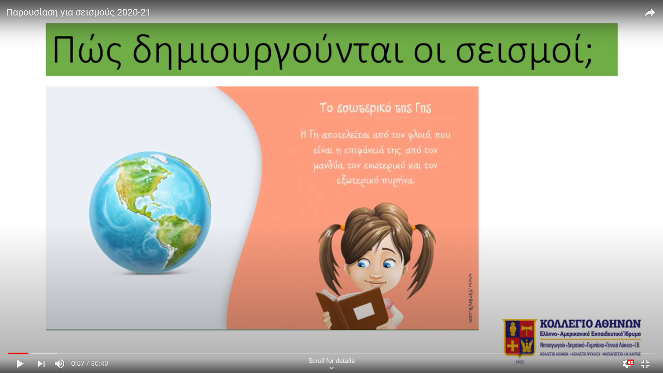Share the video with the arrow icon
This screenshot has height=373, width=663.
(x=650, y=13)
